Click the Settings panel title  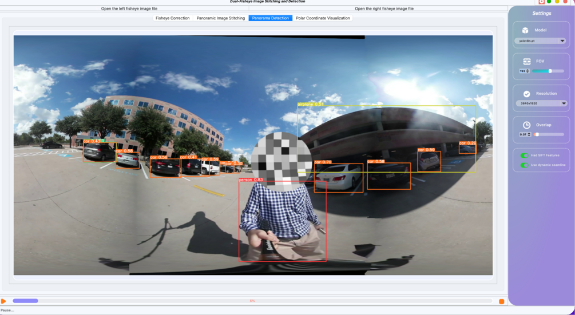pyautogui.click(x=542, y=13)
